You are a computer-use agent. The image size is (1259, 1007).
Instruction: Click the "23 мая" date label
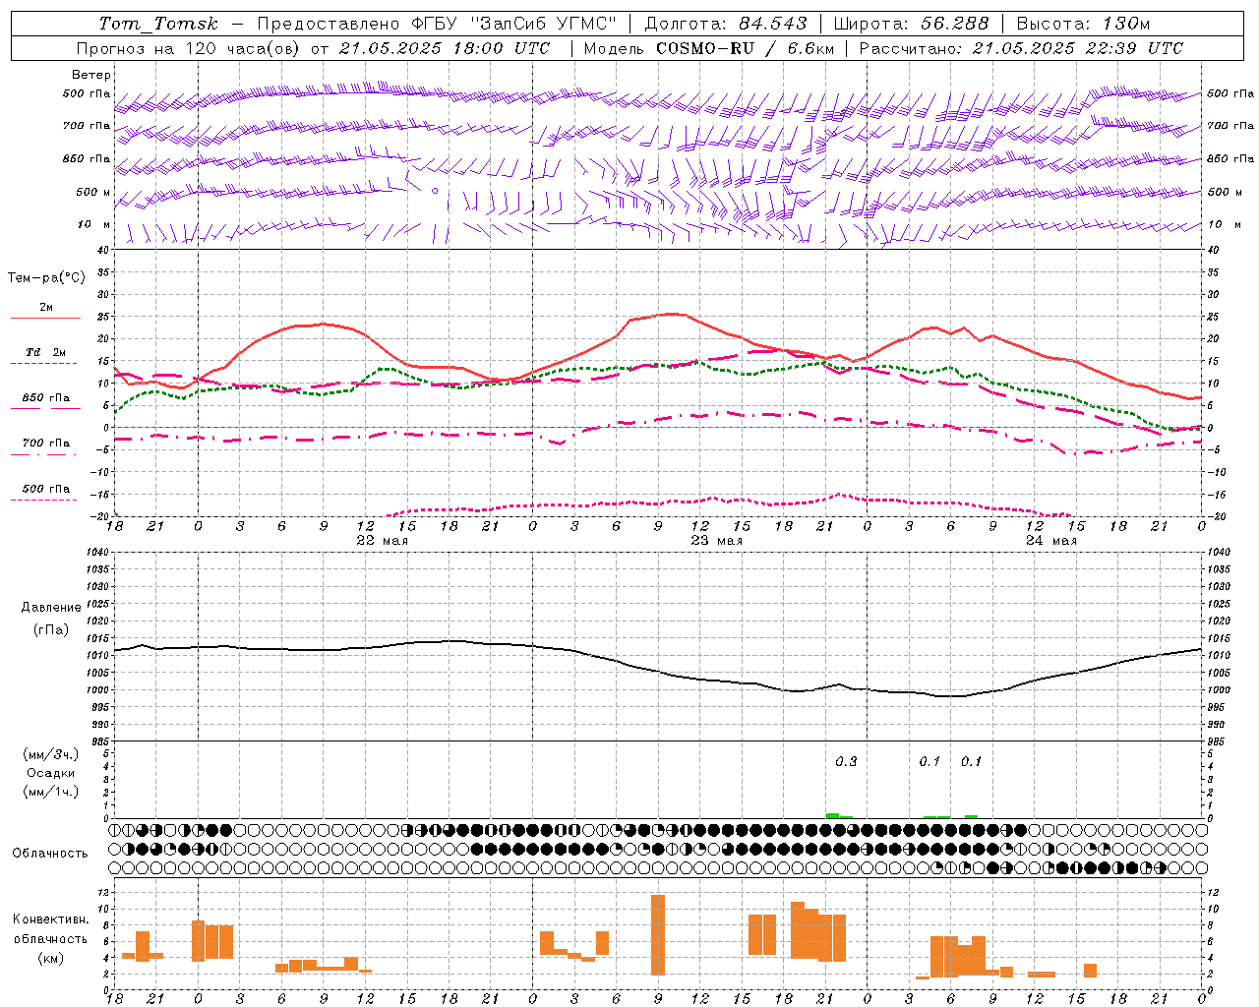(716, 541)
